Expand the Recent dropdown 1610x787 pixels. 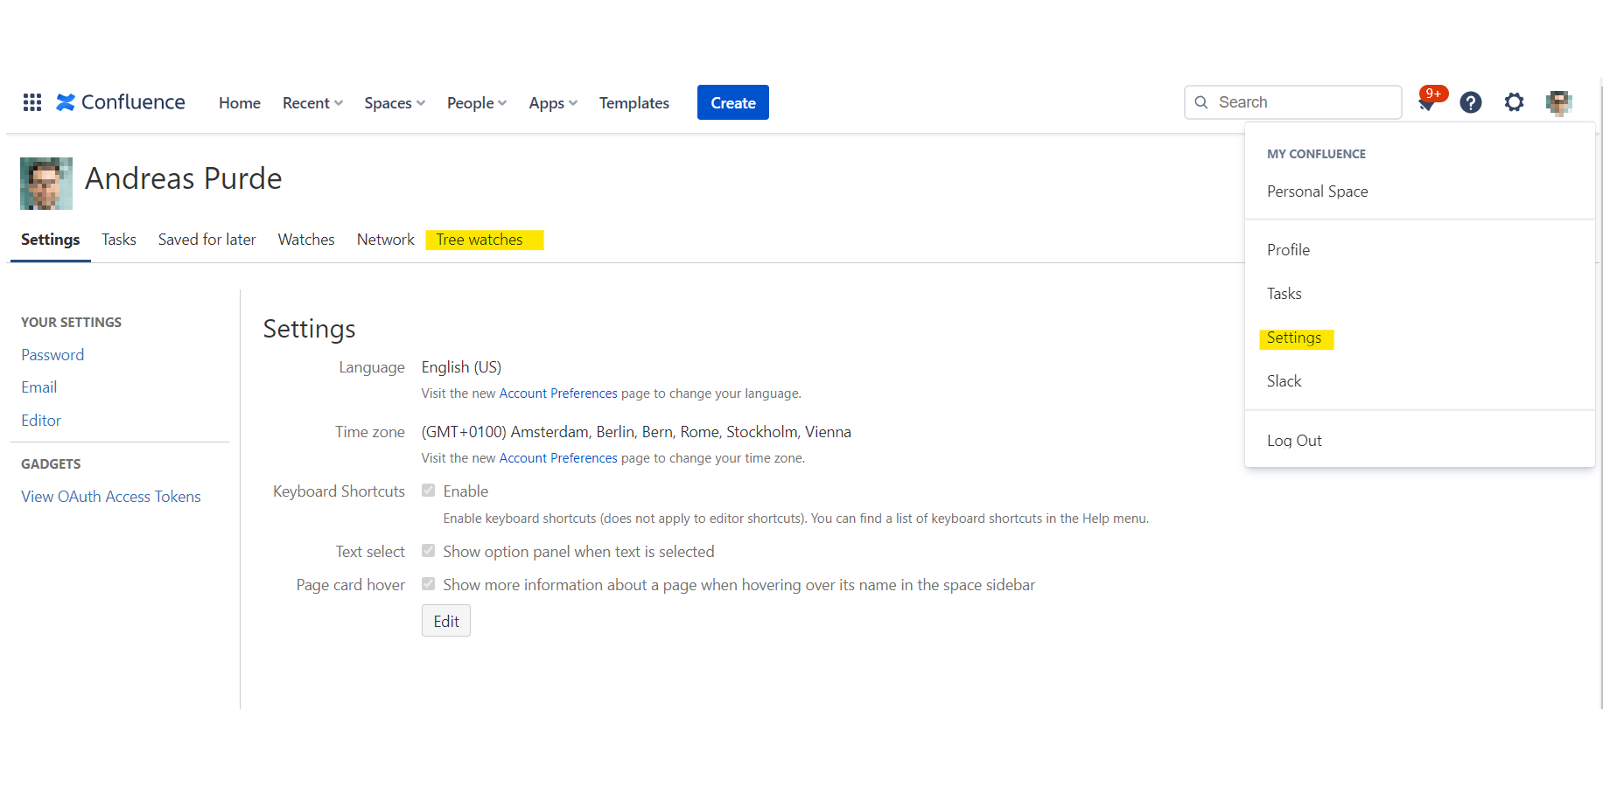click(x=312, y=103)
